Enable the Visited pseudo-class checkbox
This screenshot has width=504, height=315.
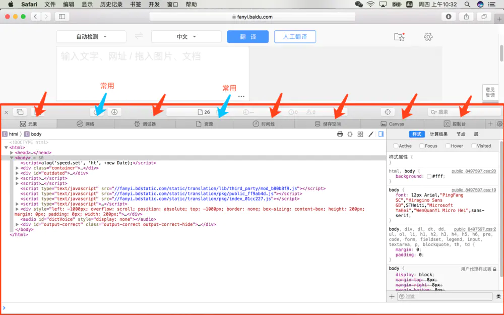473,146
